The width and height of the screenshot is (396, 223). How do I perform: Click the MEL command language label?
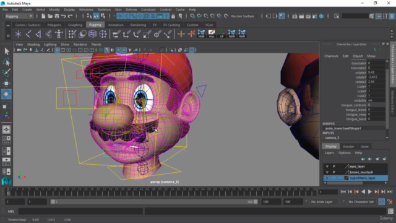tap(11, 211)
